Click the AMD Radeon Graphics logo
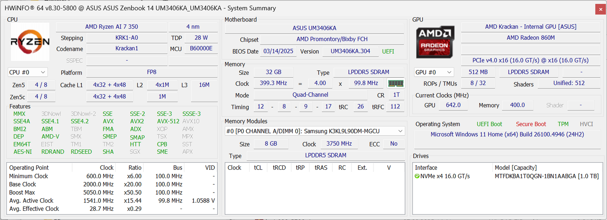The image size is (607, 220). 435,42
